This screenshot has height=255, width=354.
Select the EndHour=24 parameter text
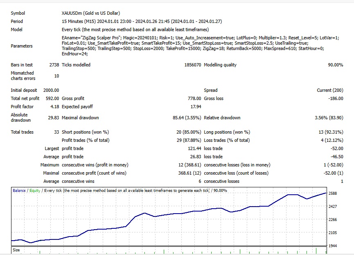[x=75, y=54]
